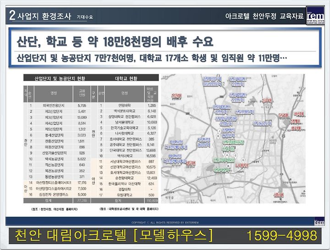Screen dimensions: 330x250
Task: Click the '순천향대학교' table cell
Action: point(125,178)
